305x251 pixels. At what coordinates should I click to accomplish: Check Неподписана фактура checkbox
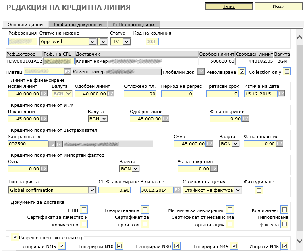click(284, 224)
